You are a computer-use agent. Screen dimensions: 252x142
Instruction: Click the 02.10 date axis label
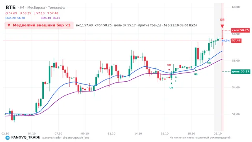point(5,134)
